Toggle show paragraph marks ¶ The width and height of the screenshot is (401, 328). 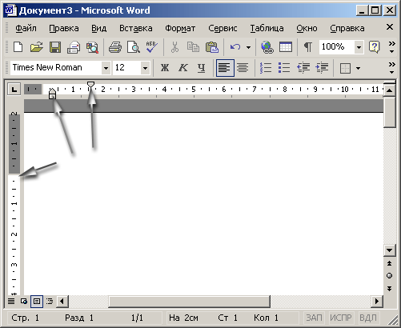pos(308,47)
